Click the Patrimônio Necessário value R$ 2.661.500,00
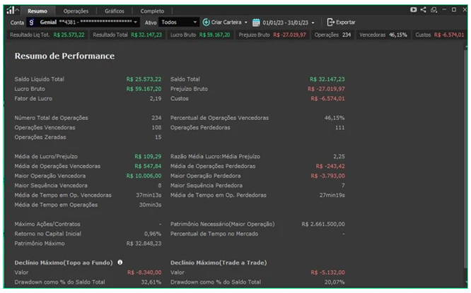Viewport: 471px width, 293px height. pos(323,224)
